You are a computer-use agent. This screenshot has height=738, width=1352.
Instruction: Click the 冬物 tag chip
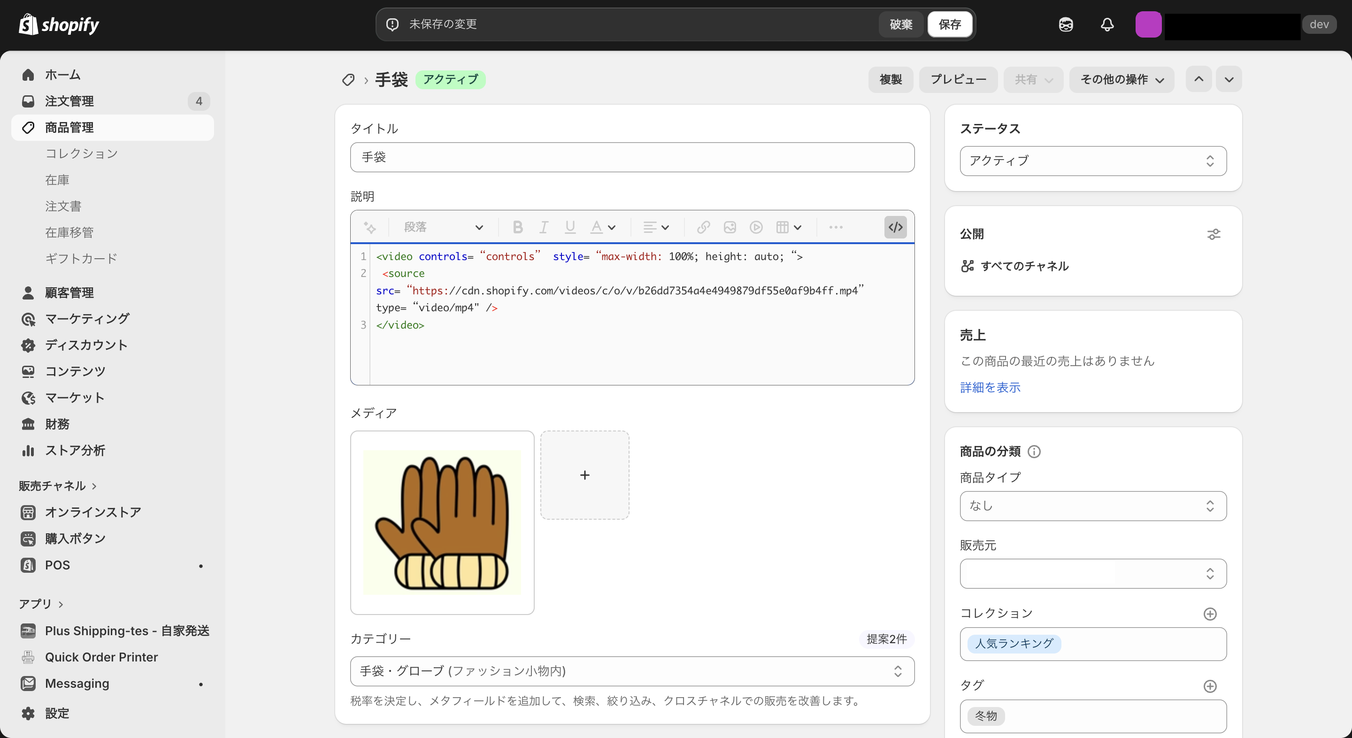coord(986,716)
